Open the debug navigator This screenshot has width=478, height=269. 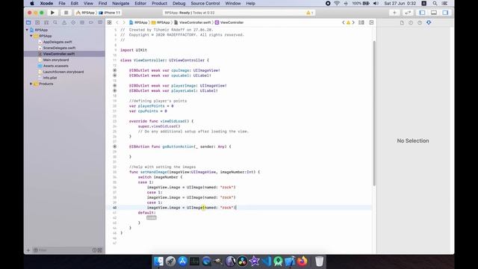82,22
